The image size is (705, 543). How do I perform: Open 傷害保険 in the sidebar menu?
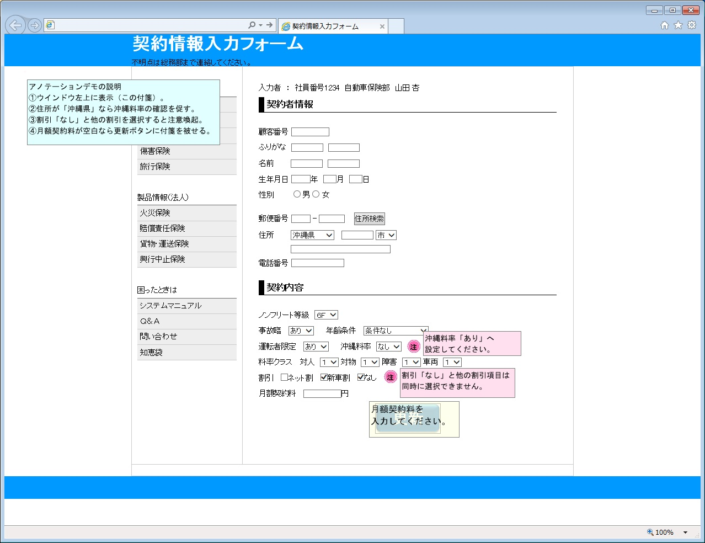(x=187, y=151)
